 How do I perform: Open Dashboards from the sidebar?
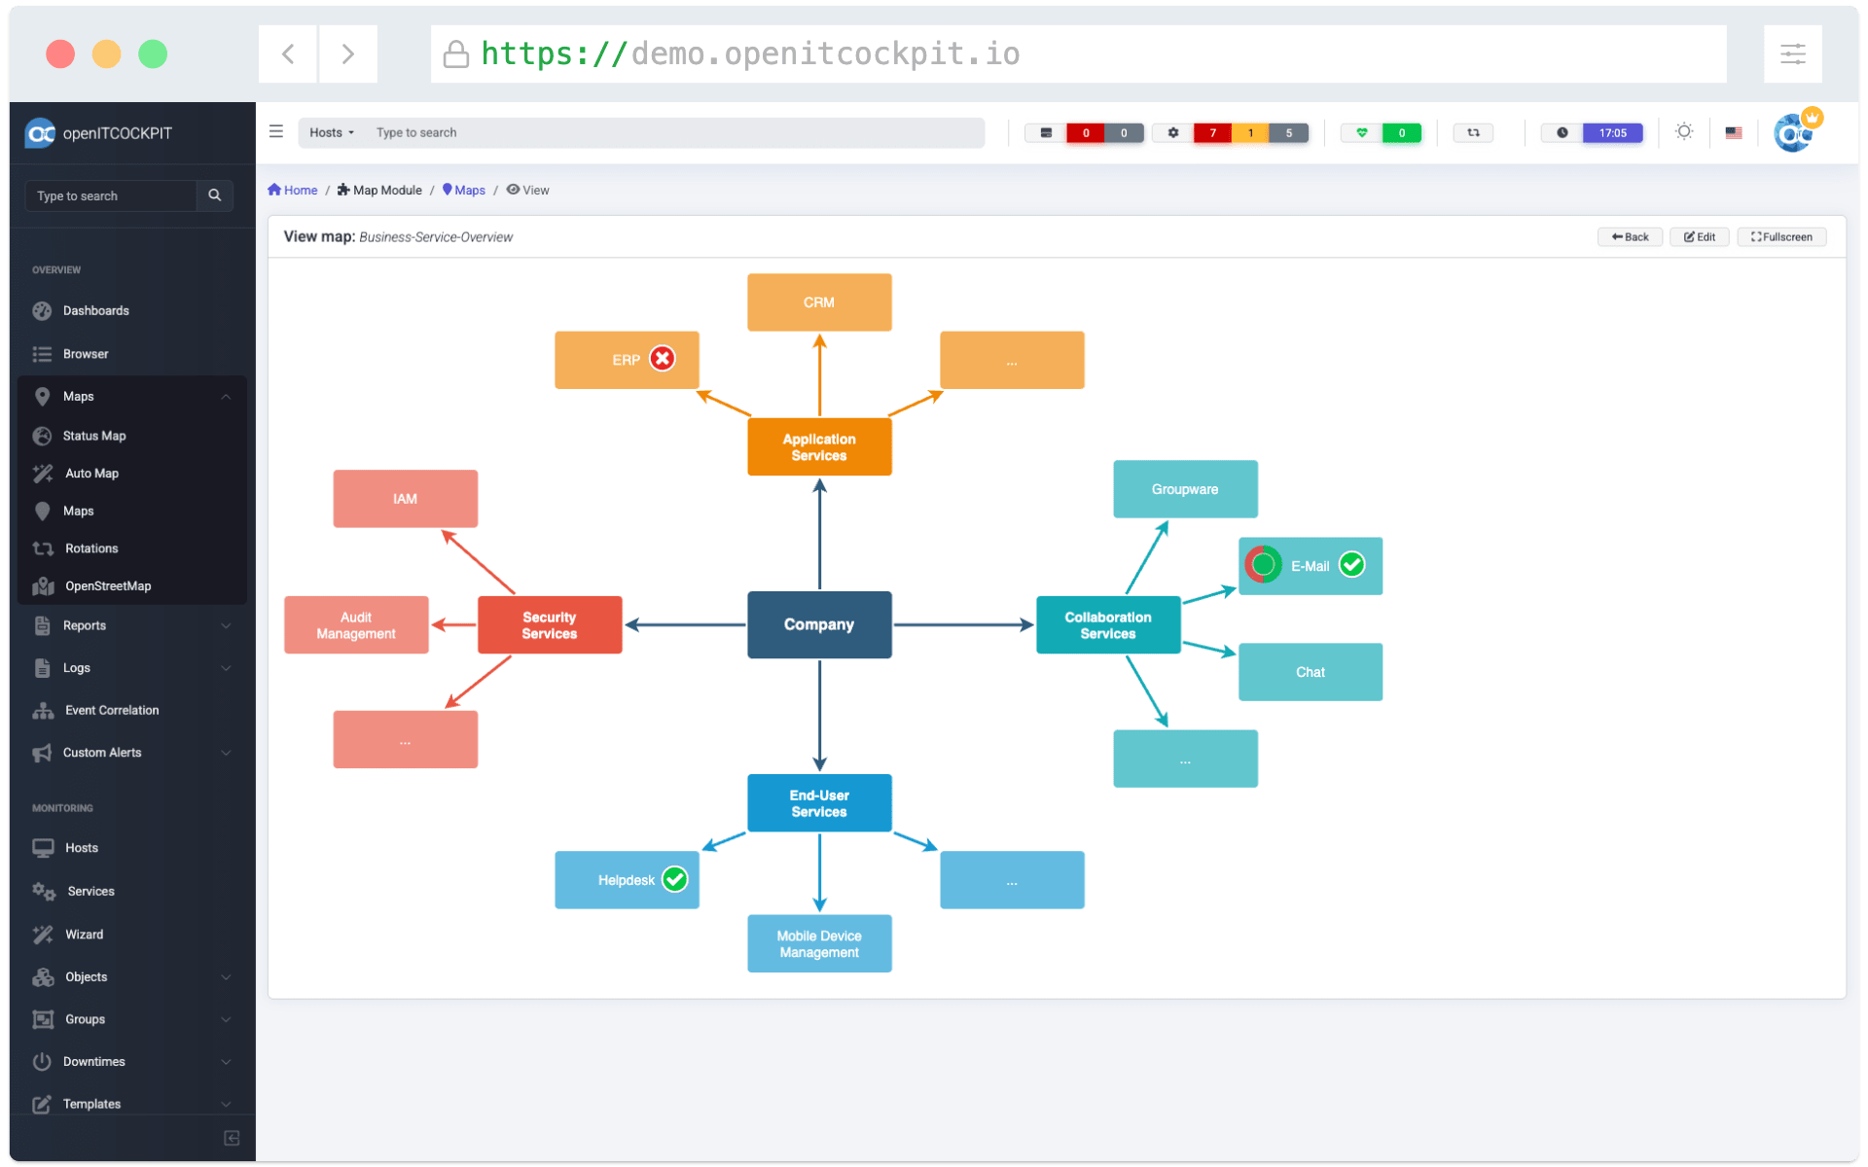pos(96,311)
